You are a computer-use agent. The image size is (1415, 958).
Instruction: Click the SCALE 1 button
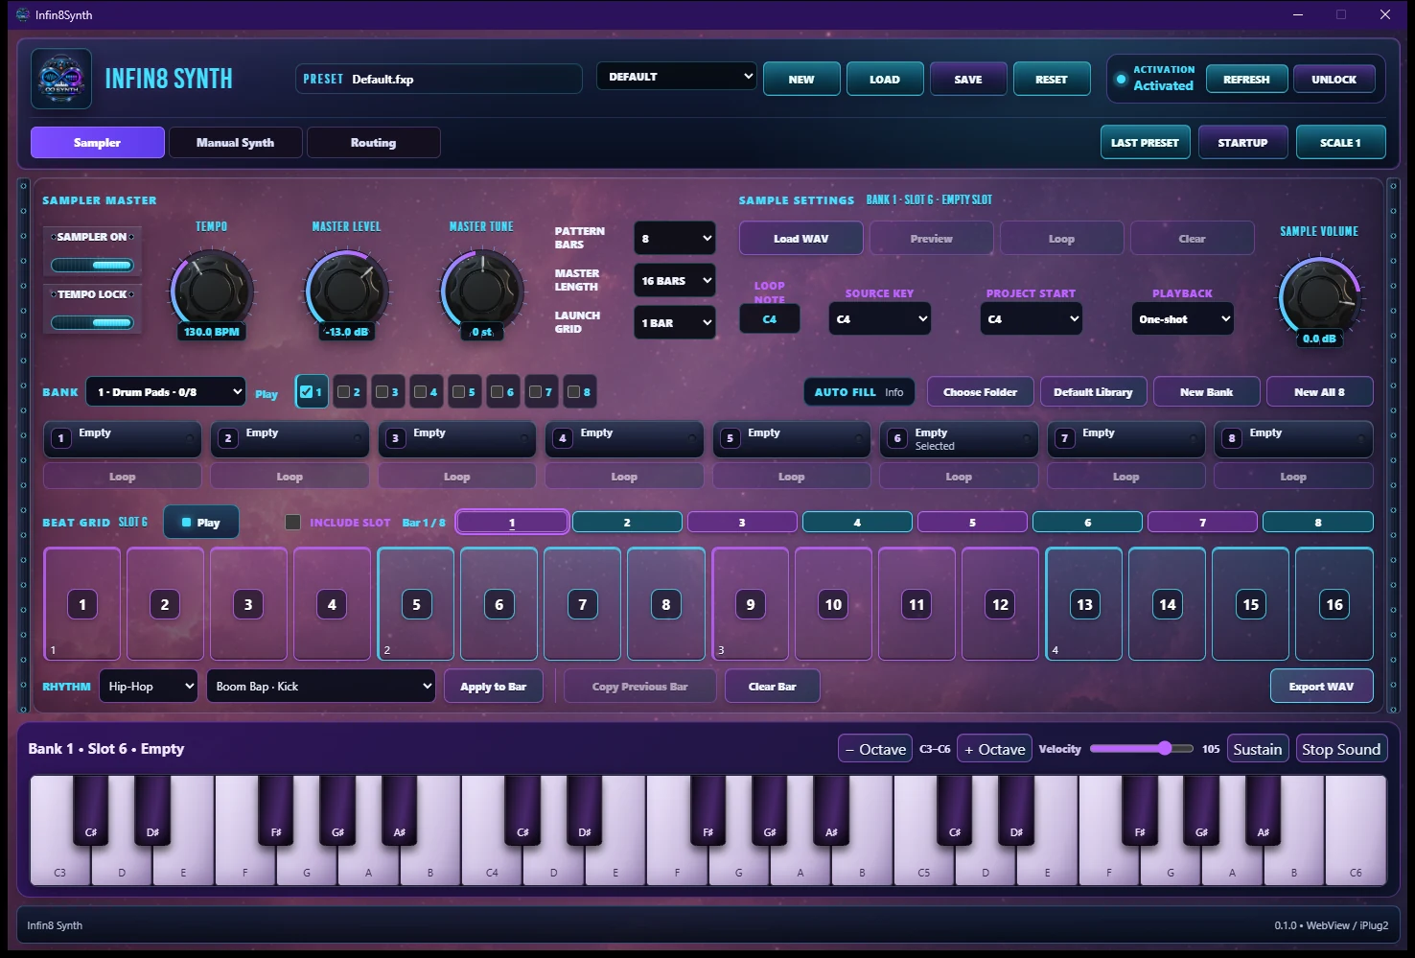(x=1340, y=142)
